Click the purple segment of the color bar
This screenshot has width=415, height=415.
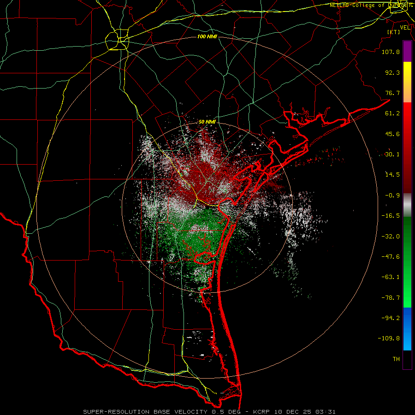[x=407, y=51]
